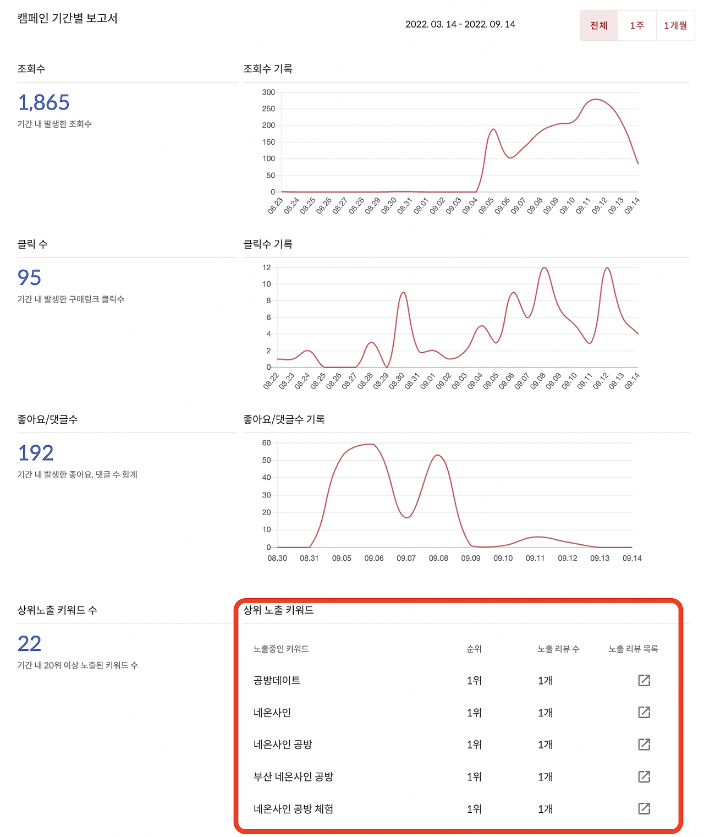Open review list icon for 부산 네온사인 공방
The width and height of the screenshot is (704, 837).
(644, 777)
